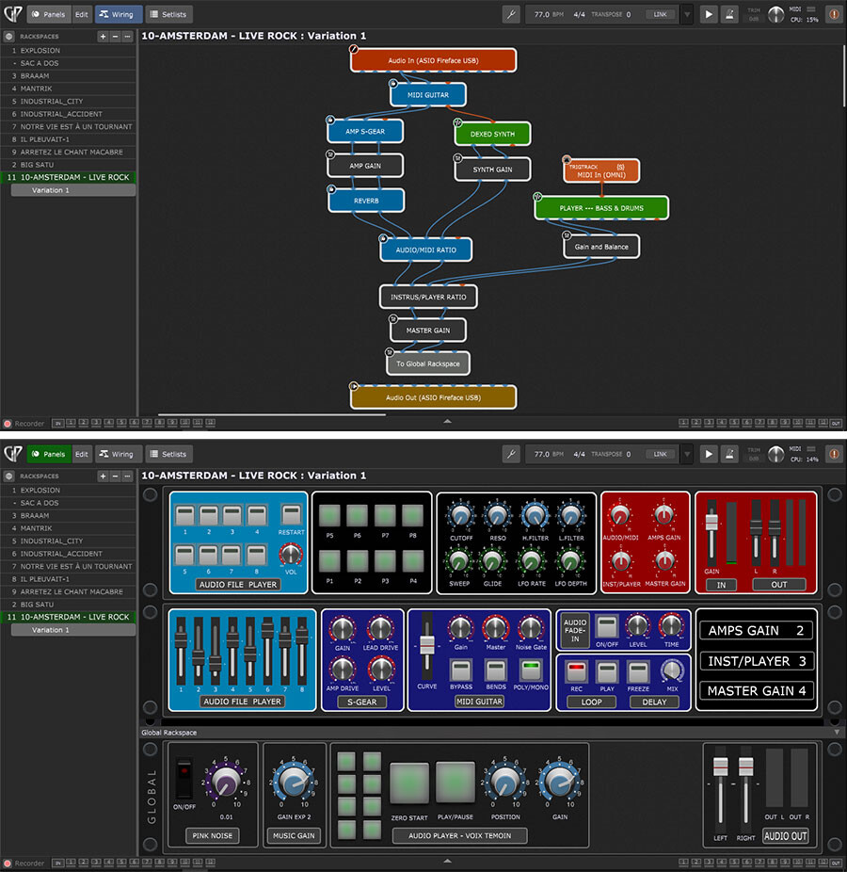Add a rackspace with plus button in Wiring view
The width and height of the screenshot is (847, 872).
(x=103, y=37)
